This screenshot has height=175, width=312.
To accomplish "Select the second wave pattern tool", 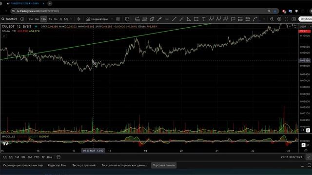I will [x=218, y=19].
